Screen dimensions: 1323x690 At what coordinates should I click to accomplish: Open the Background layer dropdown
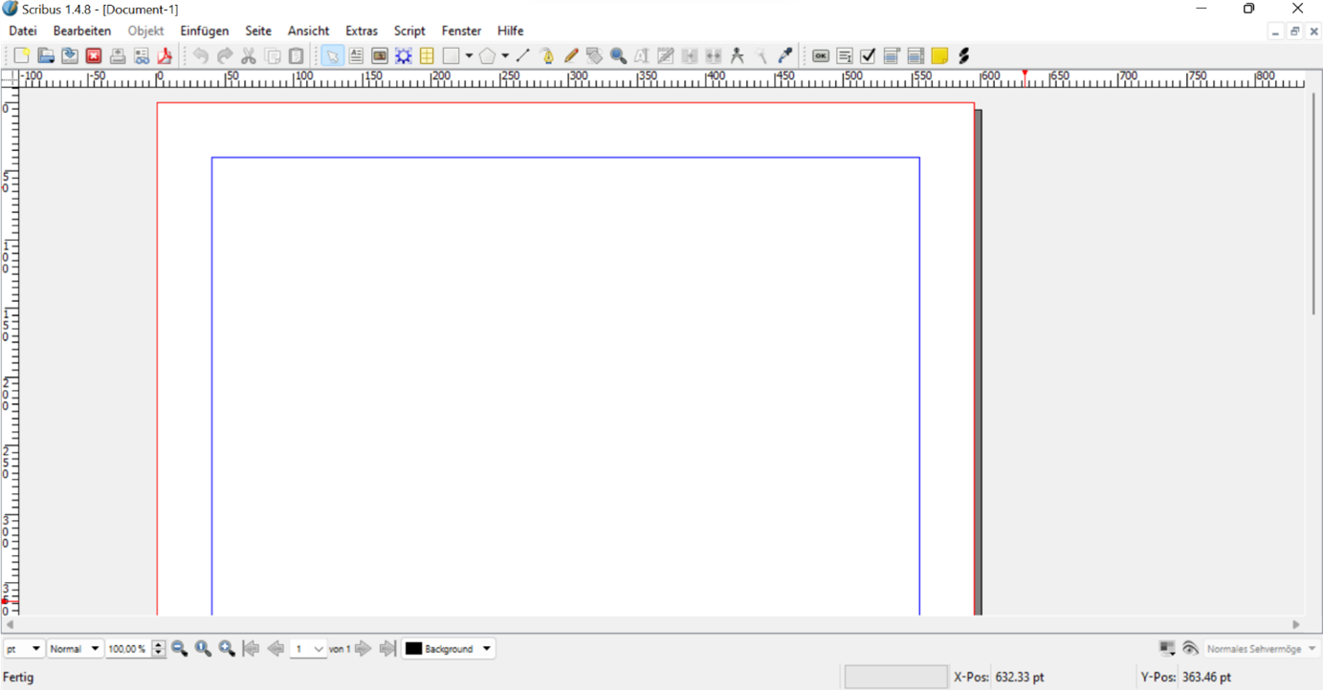449,649
